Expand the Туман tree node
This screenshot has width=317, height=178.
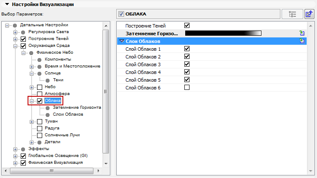pyautogui.click(x=32, y=121)
